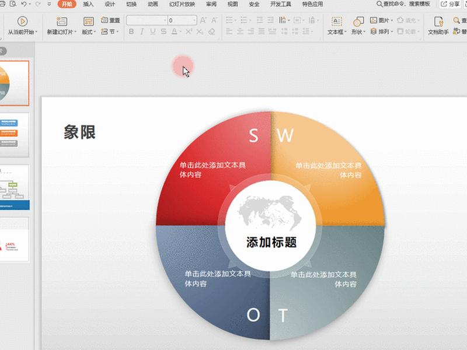Screen dimensions: 467x350
Task: Click the subscript icon
Action: coord(200,32)
